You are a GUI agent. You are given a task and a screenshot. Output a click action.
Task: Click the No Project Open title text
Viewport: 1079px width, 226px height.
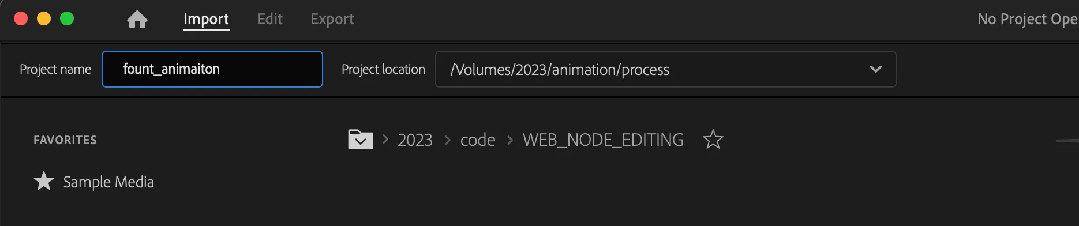[x=1028, y=19]
